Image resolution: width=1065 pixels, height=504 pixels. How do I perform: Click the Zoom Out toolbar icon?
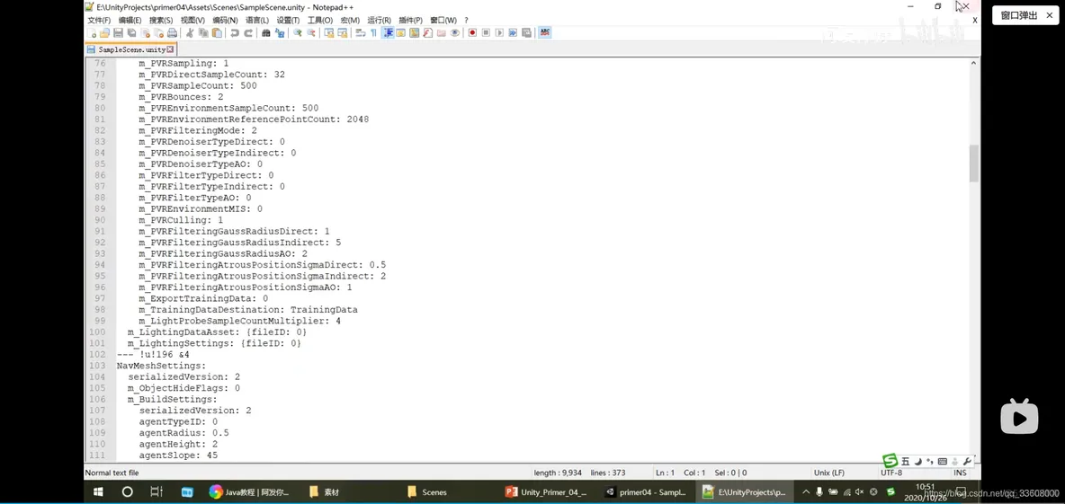coord(311,32)
